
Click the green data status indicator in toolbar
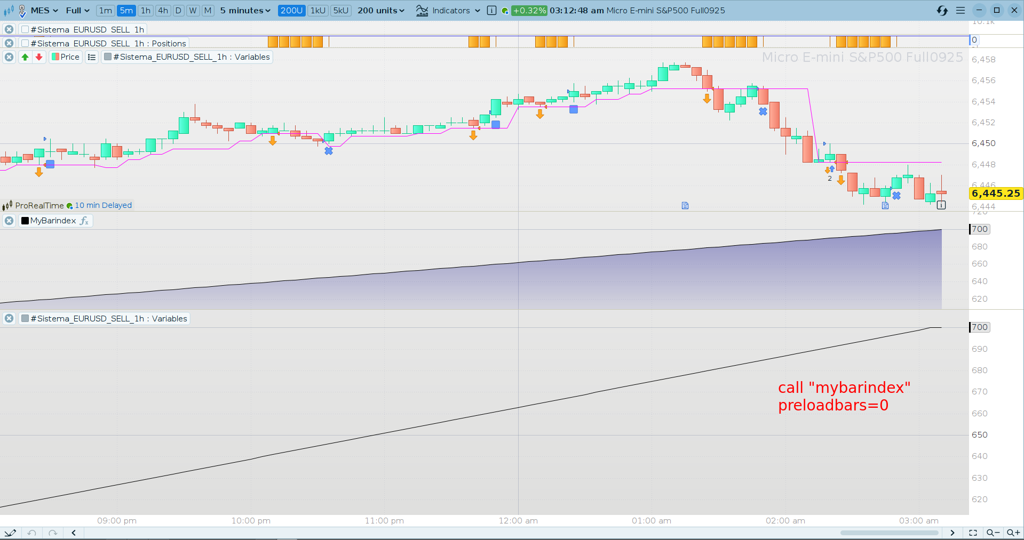pos(505,11)
